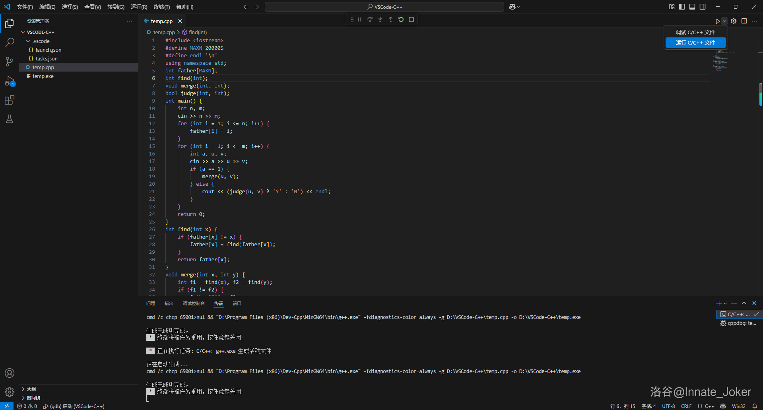Click the debug Restart icon

401,19
